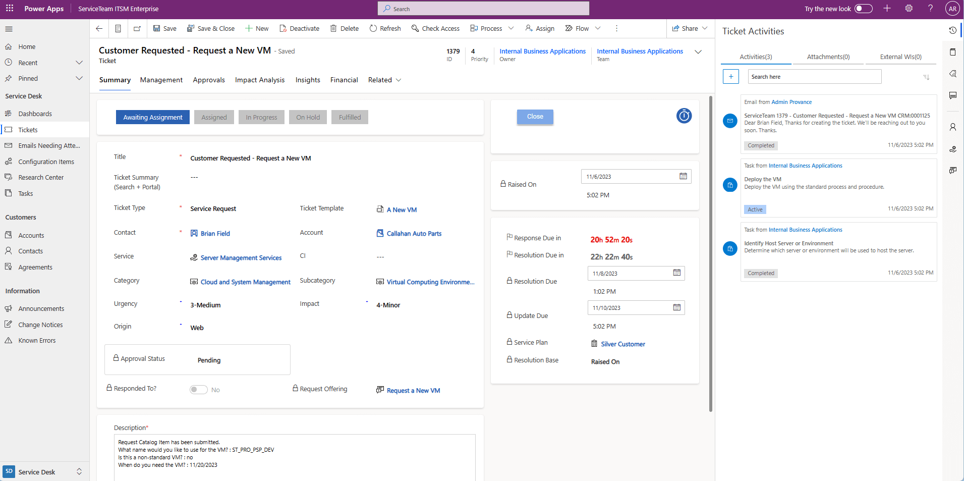Image resolution: width=964 pixels, height=481 pixels.
Task: Click the person icon in the right rail
Action: (953, 127)
